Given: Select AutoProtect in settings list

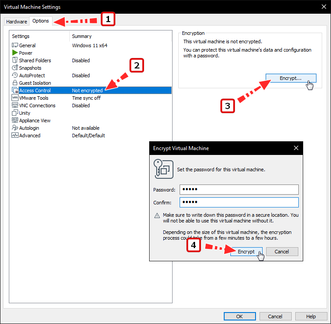Looking at the screenshot, I should pyautogui.click(x=91, y=75).
